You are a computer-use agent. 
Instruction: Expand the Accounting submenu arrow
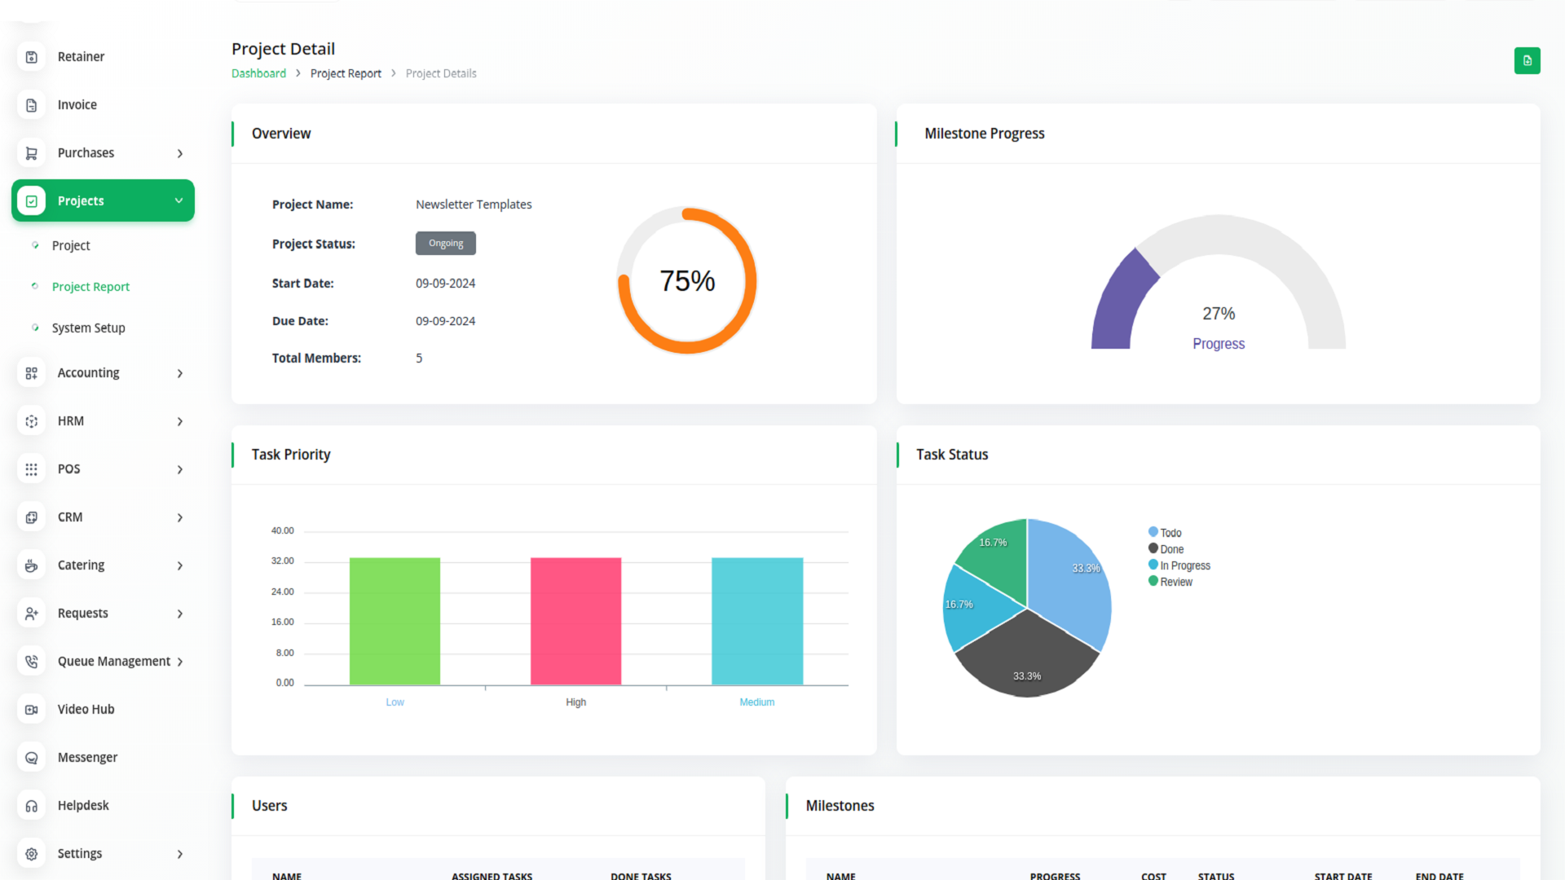click(180, 373)
